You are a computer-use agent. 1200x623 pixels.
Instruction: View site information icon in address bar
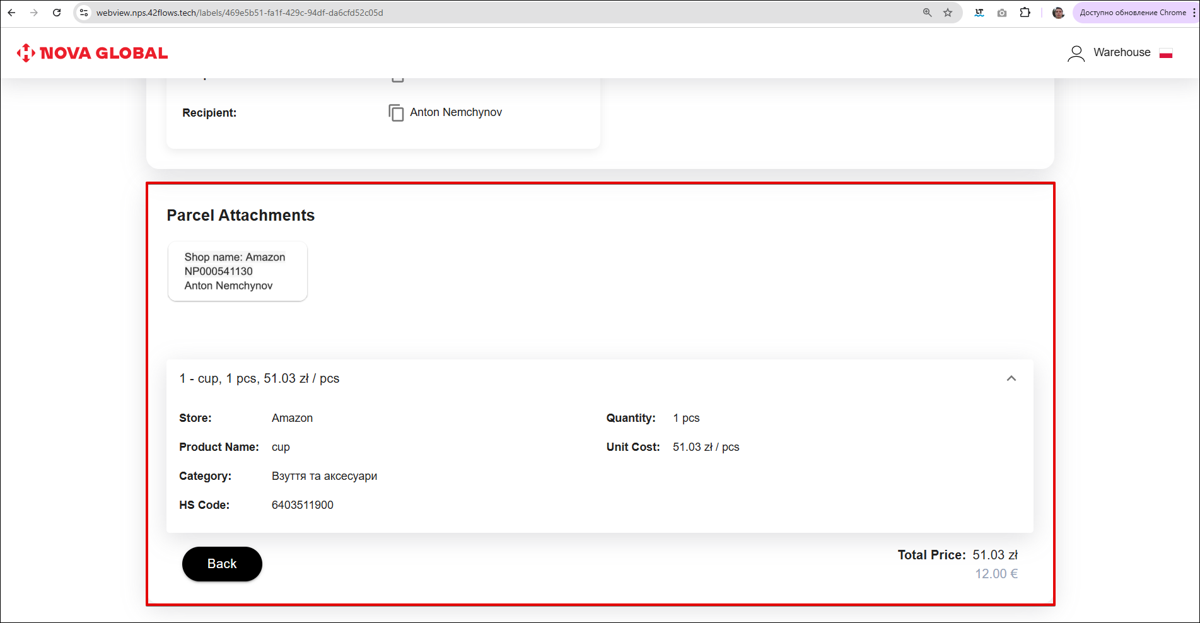84,13
